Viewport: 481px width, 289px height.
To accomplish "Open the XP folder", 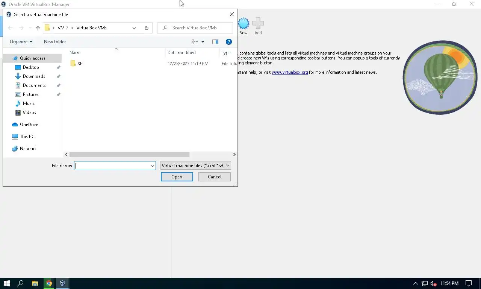I will coord(76,64).
